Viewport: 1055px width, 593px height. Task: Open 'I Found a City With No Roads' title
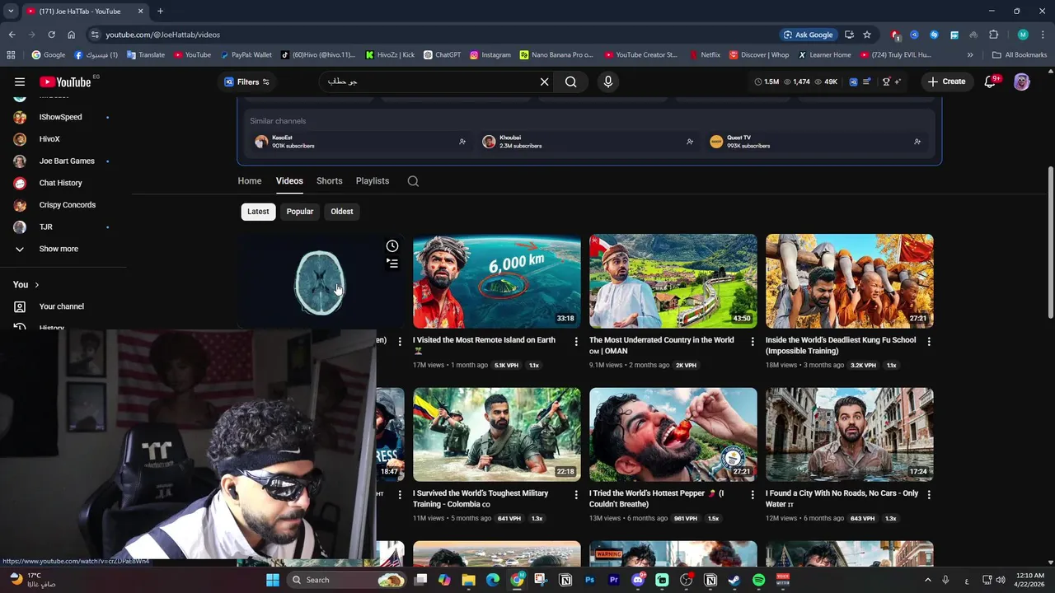(x=842, y=499)
